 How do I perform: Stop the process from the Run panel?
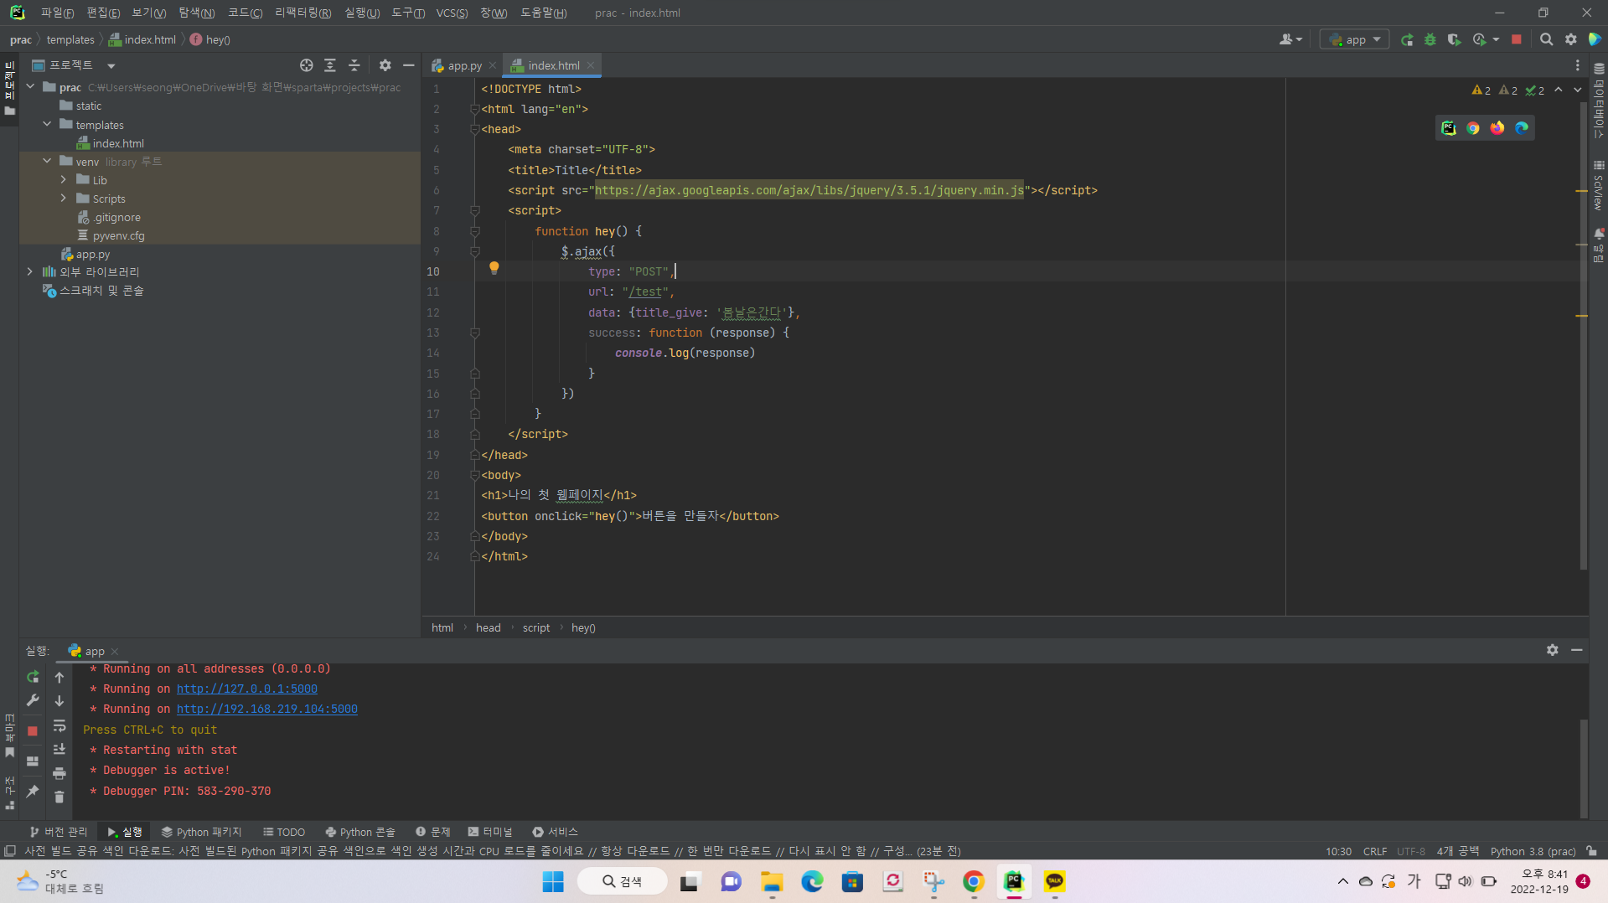pyautogui.click(x=33, y=730)
